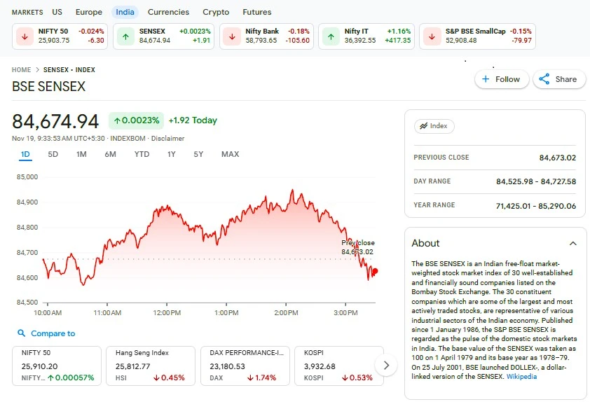The width and height of the screenshot is (590, 402).
Task: Click the Compare to search icon
Action: [22, 333]
